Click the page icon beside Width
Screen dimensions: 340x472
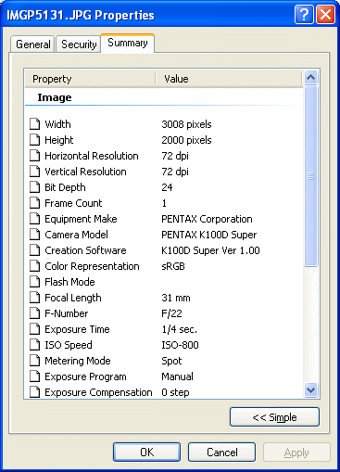click(x=35, y=124)
